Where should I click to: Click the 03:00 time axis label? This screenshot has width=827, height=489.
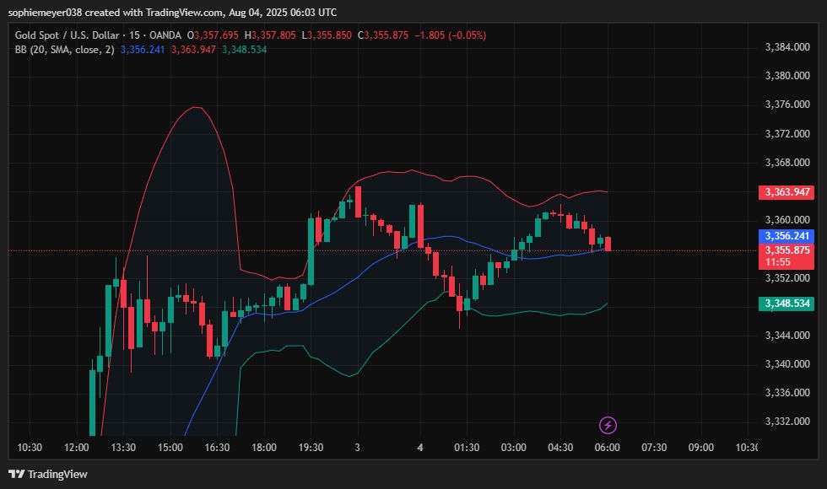point(514,448)
